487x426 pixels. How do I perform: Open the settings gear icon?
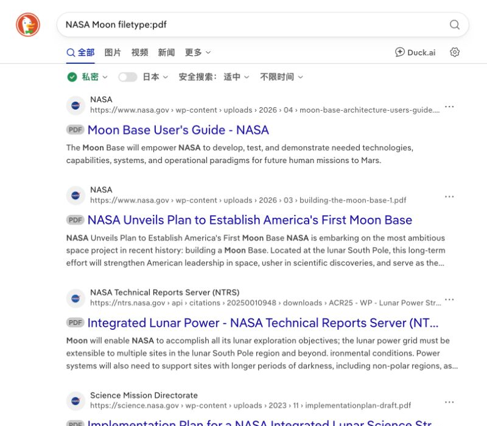[455, 52]
